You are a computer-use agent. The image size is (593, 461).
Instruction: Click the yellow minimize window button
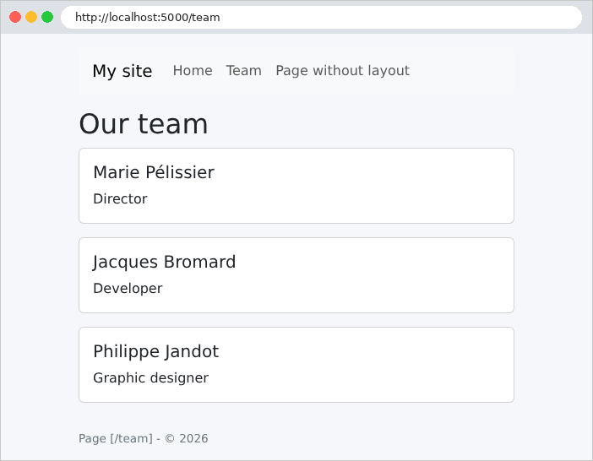pyautogui.click(x=31, y=17)
